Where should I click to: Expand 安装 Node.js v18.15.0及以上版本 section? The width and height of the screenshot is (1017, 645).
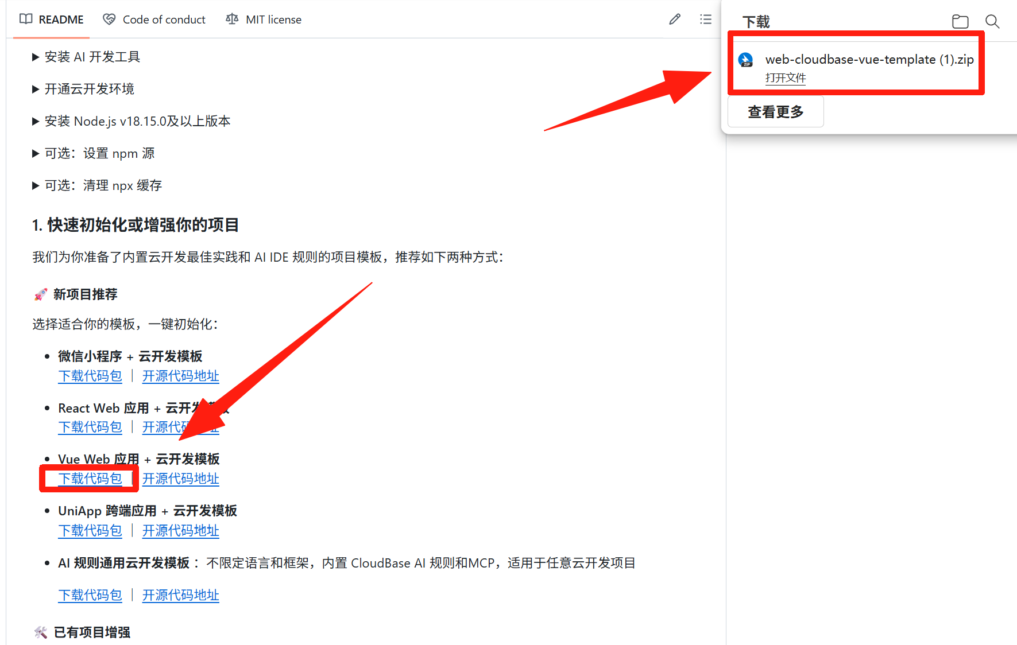pos(132,121)
